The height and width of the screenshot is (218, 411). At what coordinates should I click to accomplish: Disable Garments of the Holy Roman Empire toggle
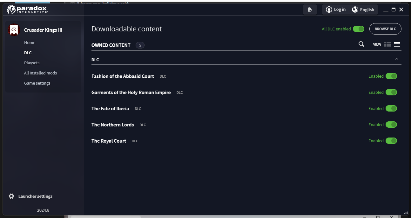coord(391,92)
